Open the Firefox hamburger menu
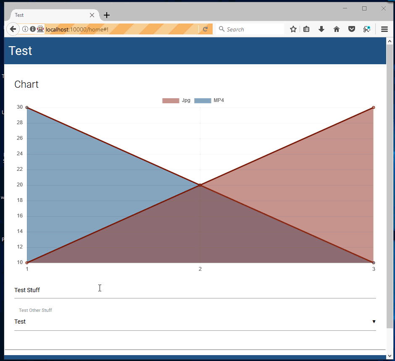This screenshot has width=395, height=361. (384, 29)
